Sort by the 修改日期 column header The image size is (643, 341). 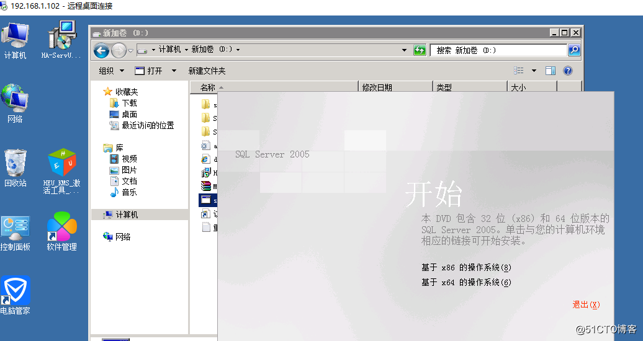pos(395,87)
